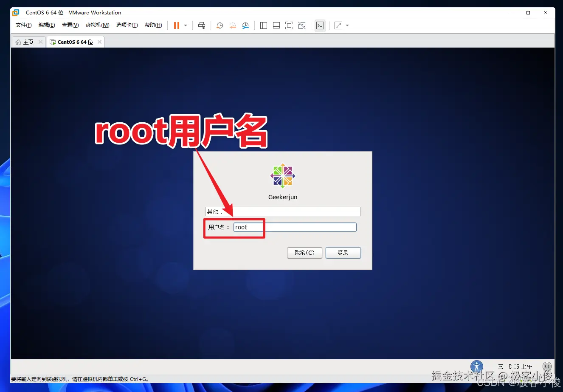
Task: Click the 取消(C) cancel button
Action: coord(305,253)
